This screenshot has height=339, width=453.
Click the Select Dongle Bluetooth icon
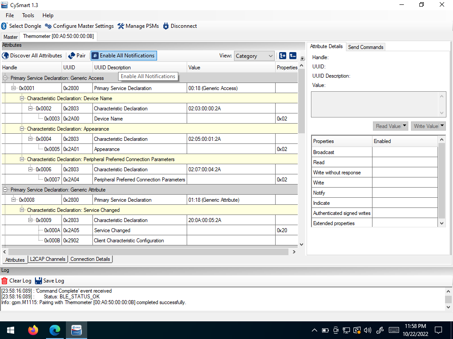point(4,26)
